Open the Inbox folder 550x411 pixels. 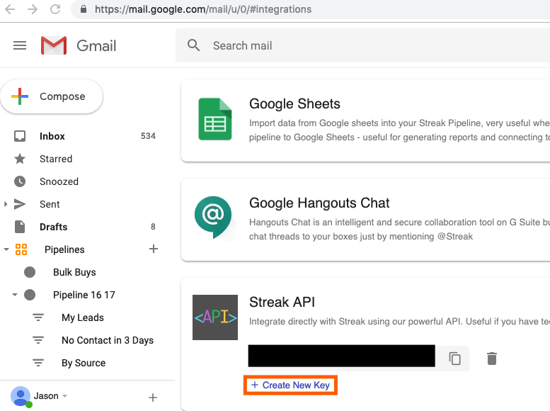(52, 136)
